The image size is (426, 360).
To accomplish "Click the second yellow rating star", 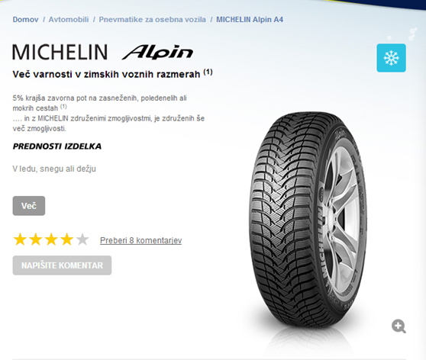I will coord(35,239).
